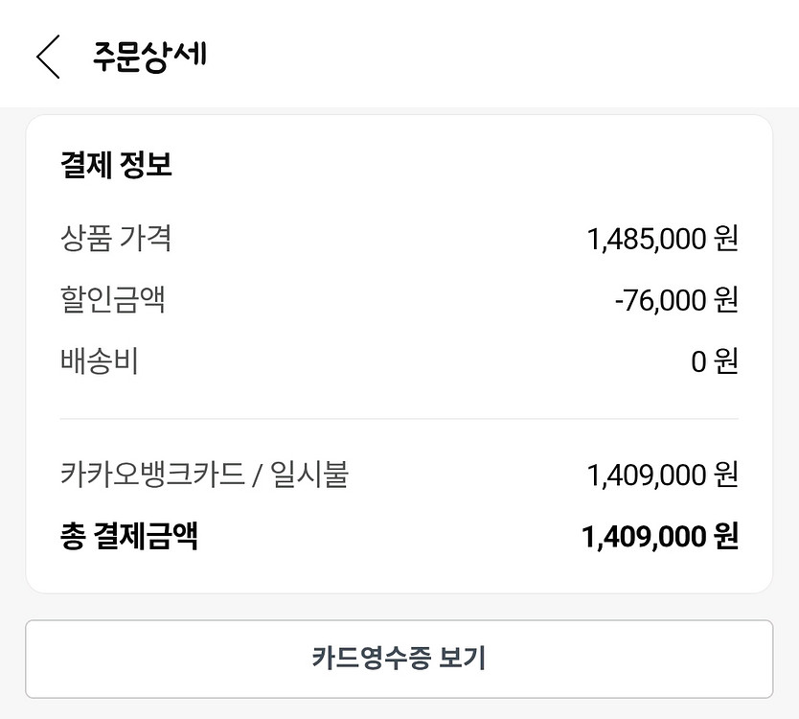Select the 1,485,000 원 product price
The image size is (799, 719).
[662, 239]
